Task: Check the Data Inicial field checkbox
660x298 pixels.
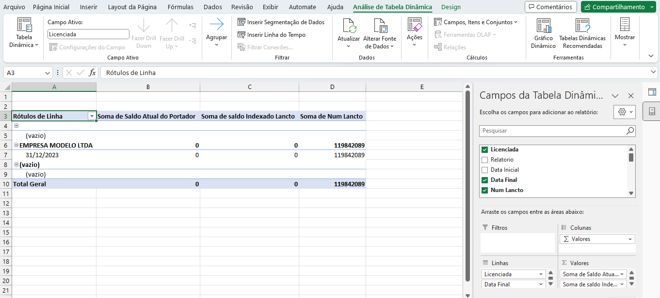Action: point(484,170)
